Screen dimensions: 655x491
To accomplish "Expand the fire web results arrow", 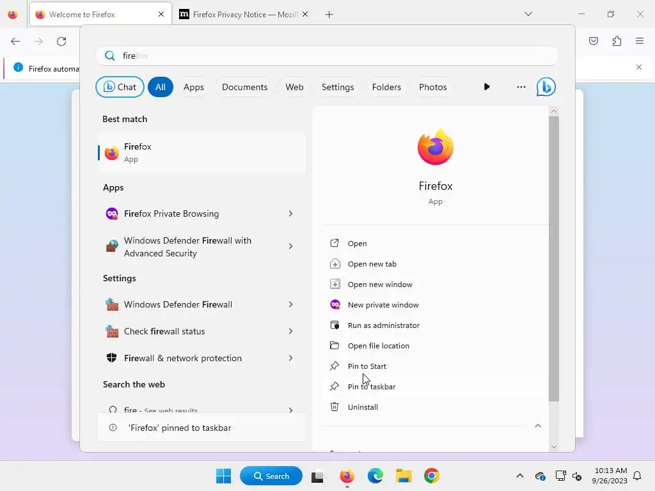I will (x=291, y=410).
